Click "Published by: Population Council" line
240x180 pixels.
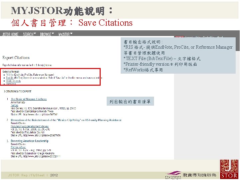coord(27,132)
